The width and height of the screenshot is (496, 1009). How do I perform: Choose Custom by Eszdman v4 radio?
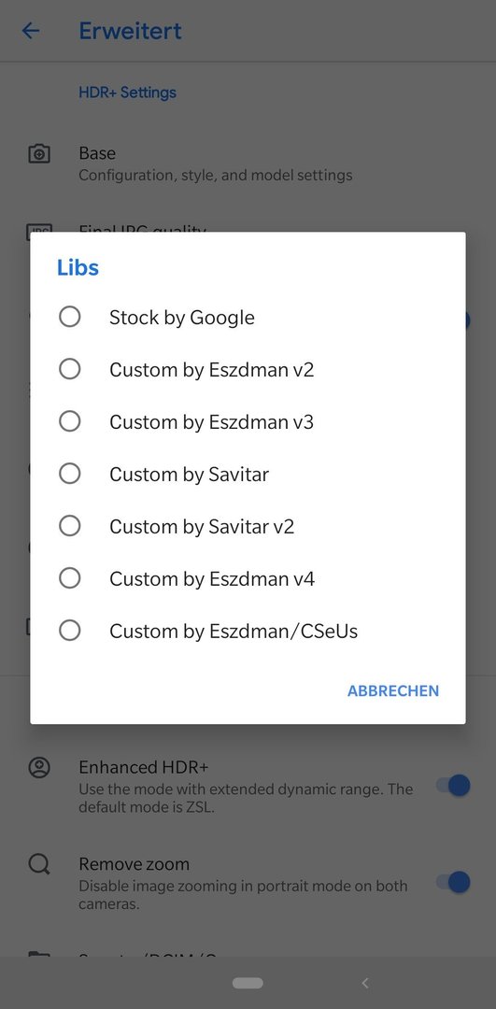[69, 578]
